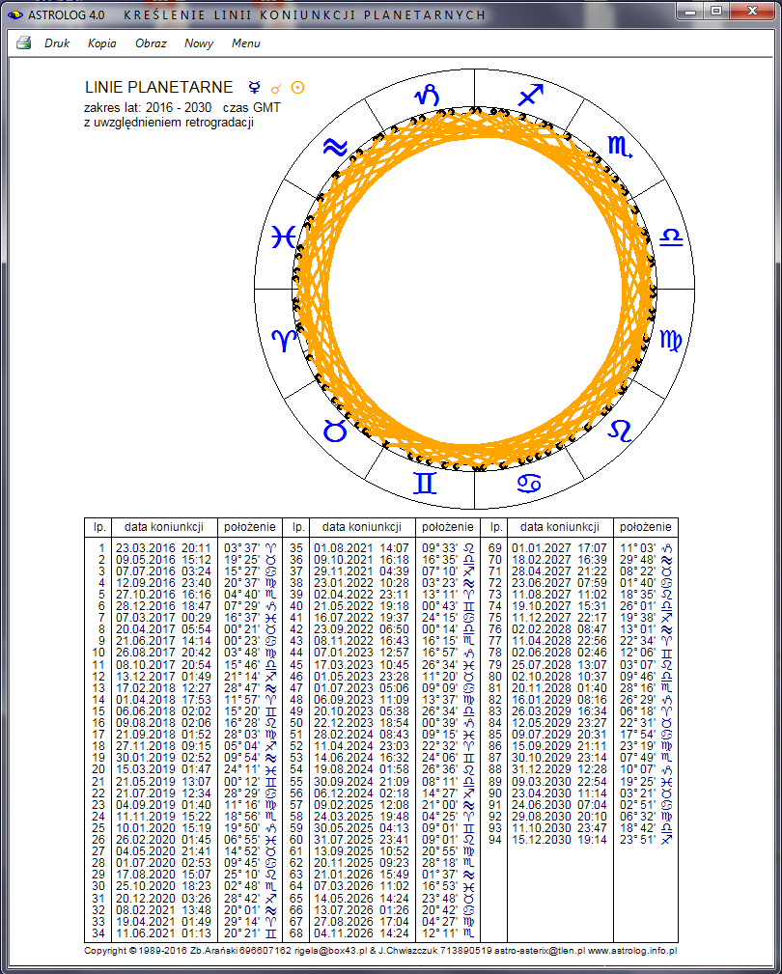The width and height of the screenshot is (782, 974).
Task: Click the Aries sign on the zodiac wheel
Action: tap(285, 340)
